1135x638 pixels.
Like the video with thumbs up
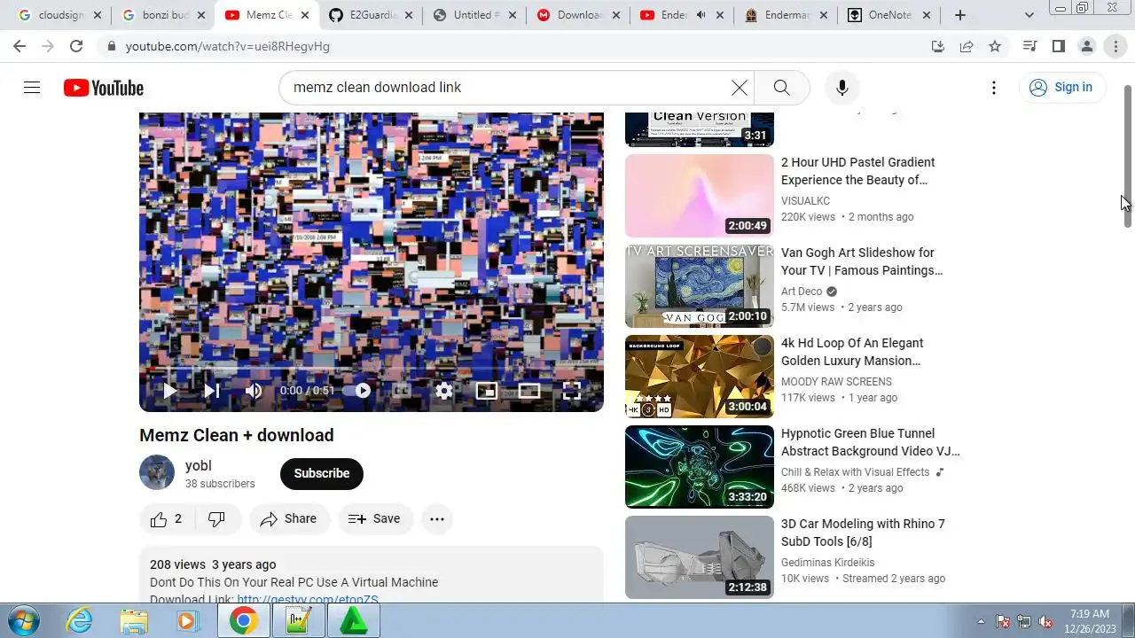(x=168, y=519)
